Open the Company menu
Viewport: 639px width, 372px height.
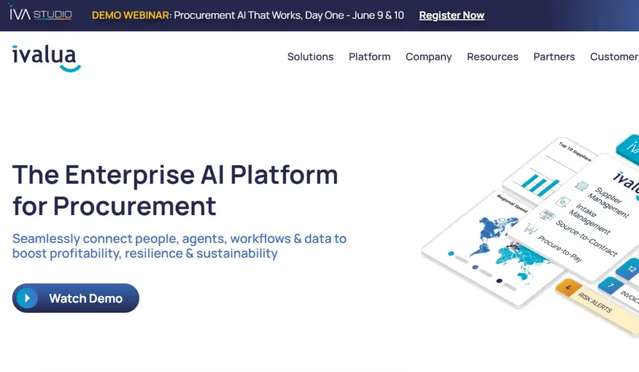[428, 57]
